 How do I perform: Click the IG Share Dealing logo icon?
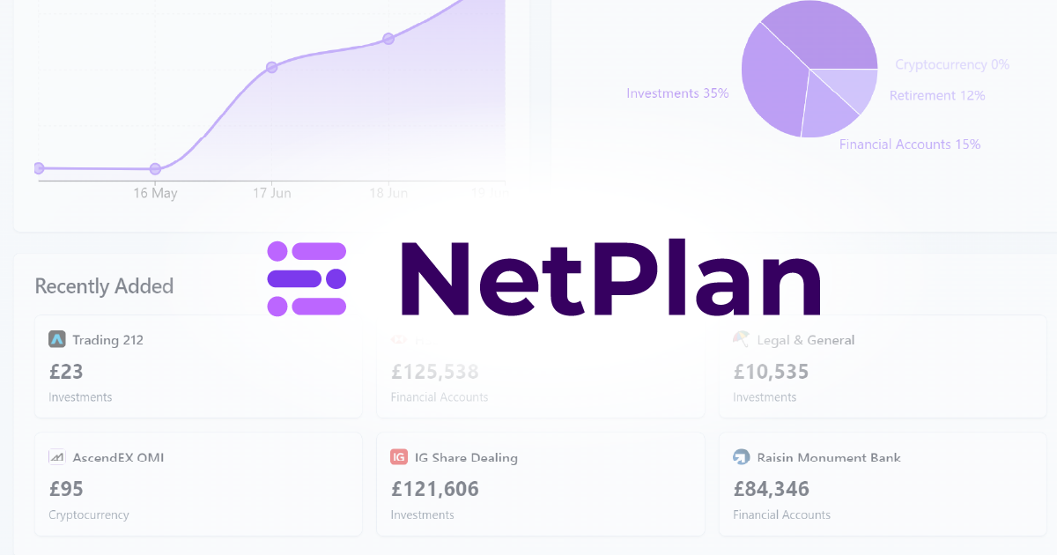[x=399, y=457]
